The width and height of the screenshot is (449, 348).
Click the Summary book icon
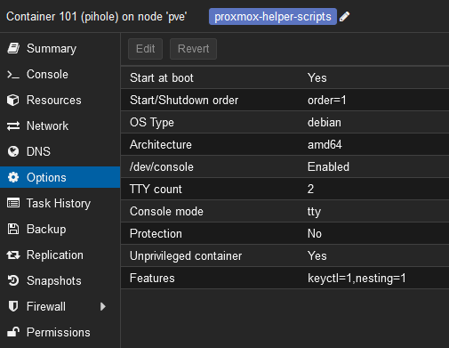pyautogui.click(x=13, y=48)
